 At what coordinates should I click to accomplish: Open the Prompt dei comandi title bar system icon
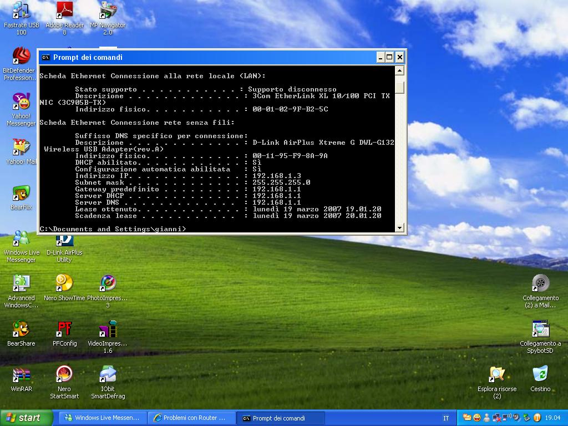click(45, 57)
